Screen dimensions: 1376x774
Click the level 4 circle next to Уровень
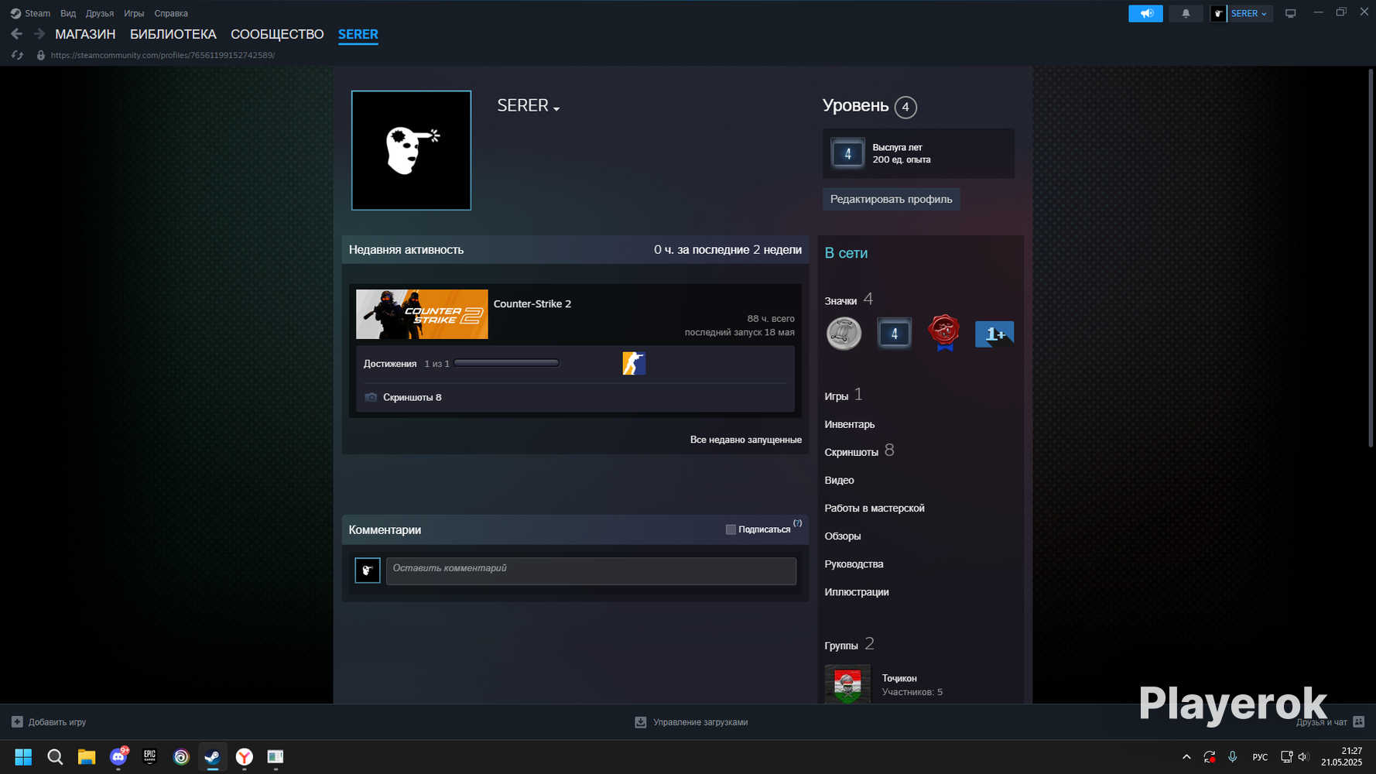click(905, 107)
